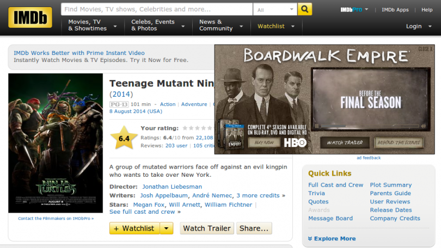Click the IMDb logo

pyautogui.click(x=30, y=17)
